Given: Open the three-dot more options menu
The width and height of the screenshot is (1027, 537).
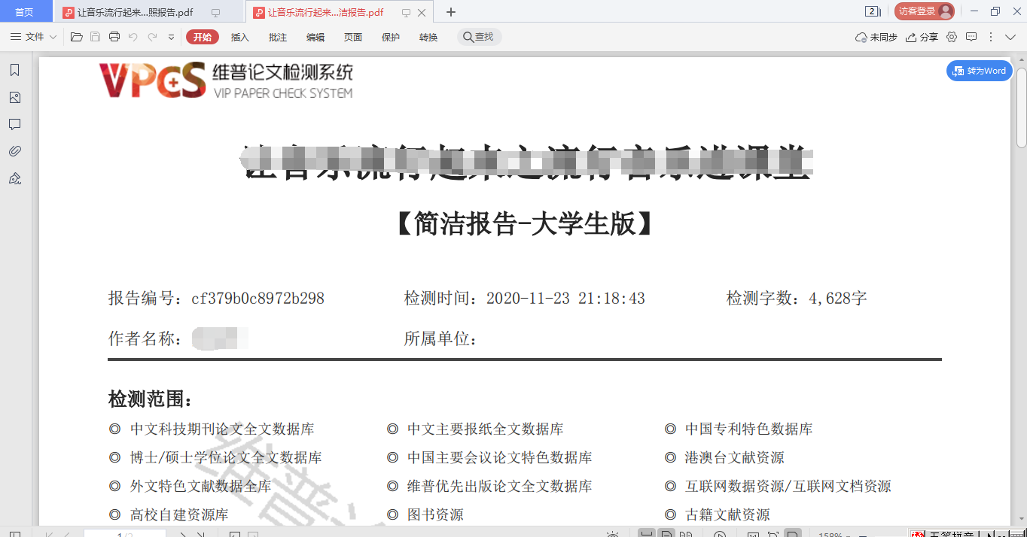Looking at the screenshot, I should (991, 37).
